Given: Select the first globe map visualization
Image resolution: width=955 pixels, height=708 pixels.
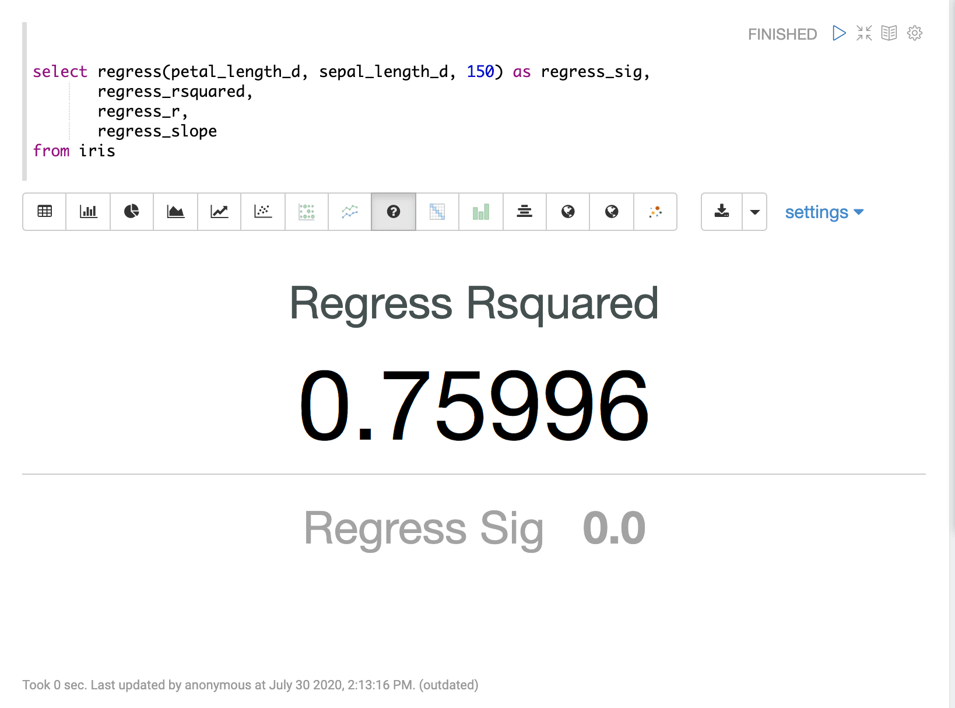Looking at the screenshot, I should click(567, 212).
